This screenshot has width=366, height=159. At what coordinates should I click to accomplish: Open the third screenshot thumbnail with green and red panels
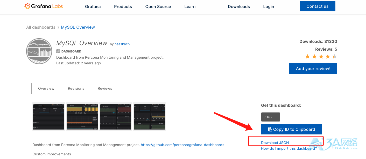[x=116, y=116]
